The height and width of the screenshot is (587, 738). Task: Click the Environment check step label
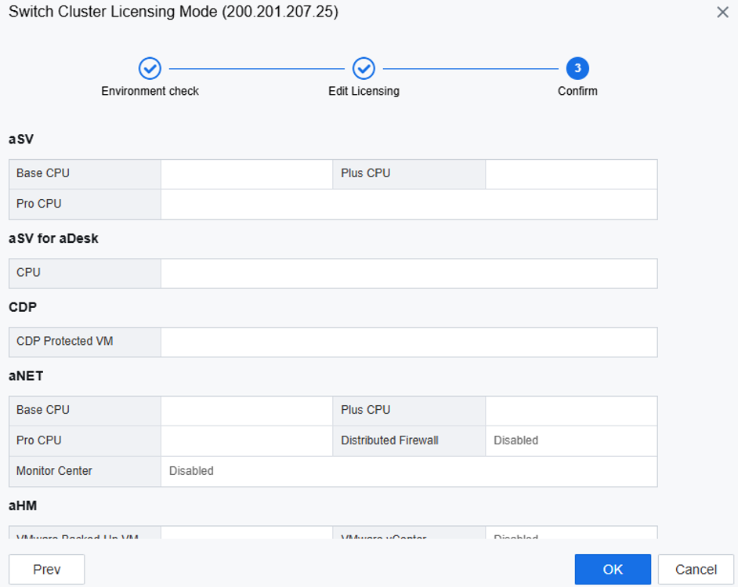[150, 91]
